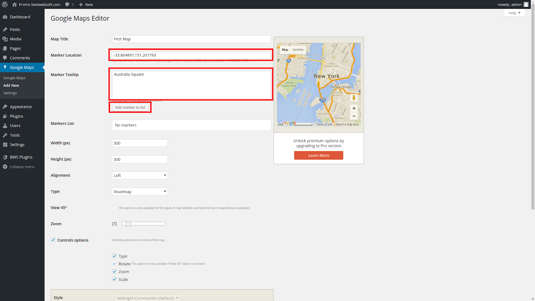Image resolution: width=535 pixels, height=301 pixels.
Task: Toggle the View 45° checkbox
Action: (114, 208)
